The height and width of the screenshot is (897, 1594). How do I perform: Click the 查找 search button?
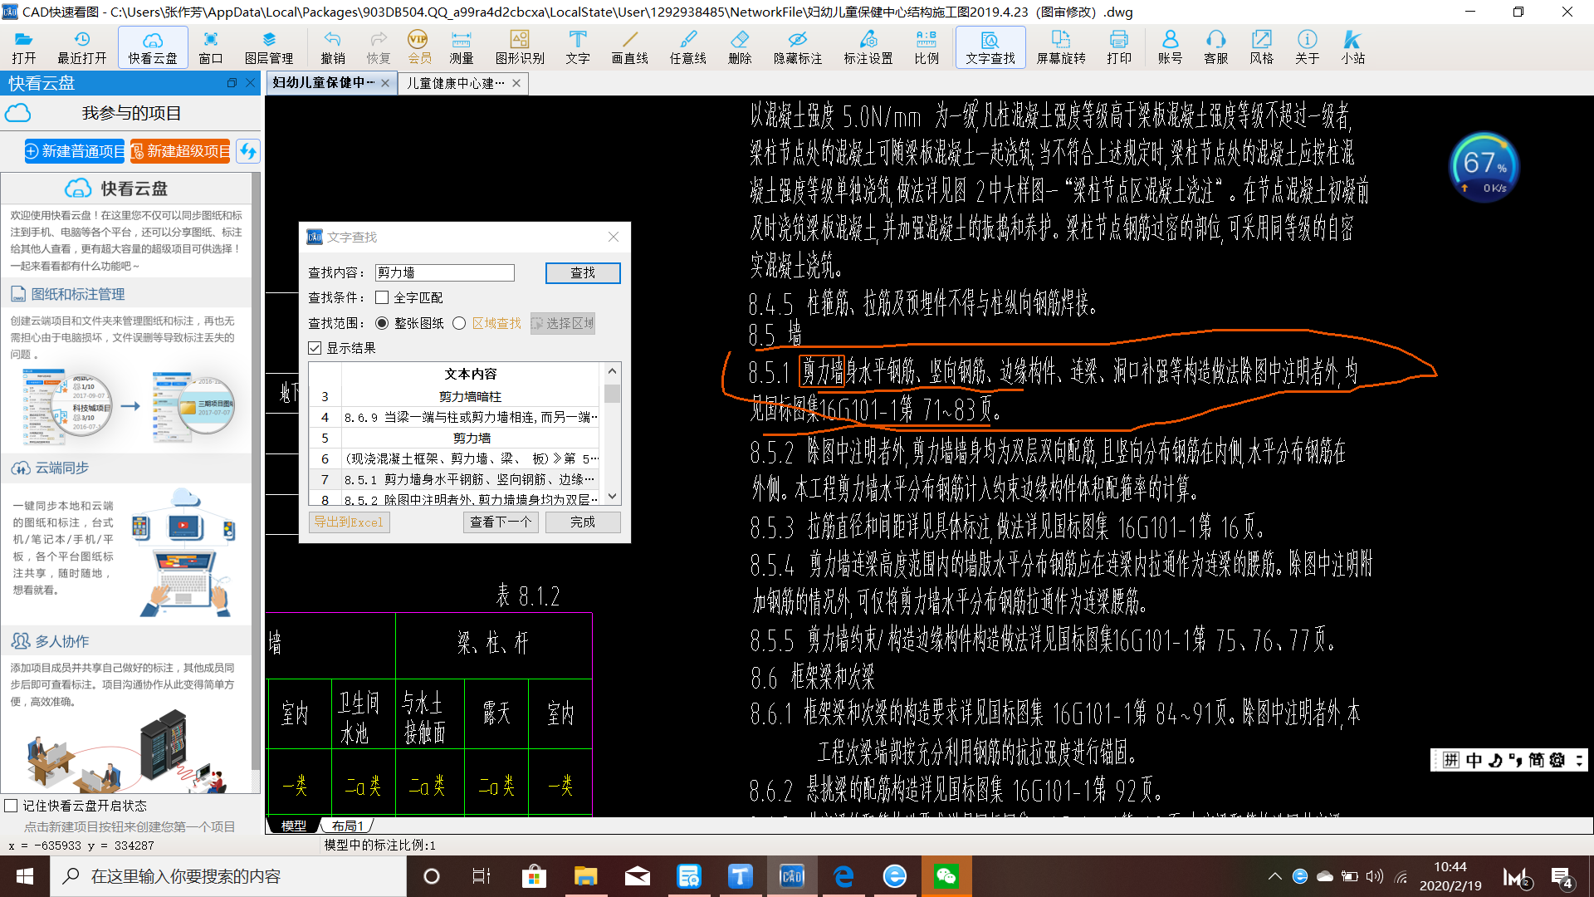pyautogui.click(x=583, y=272)
